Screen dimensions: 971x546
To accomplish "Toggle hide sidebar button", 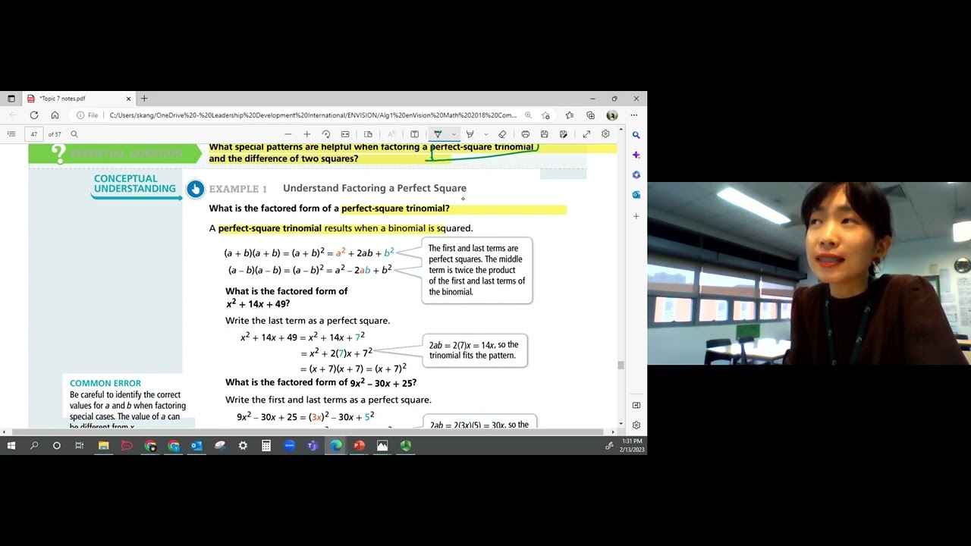I will pyautogui.click(x=636, y=406).
